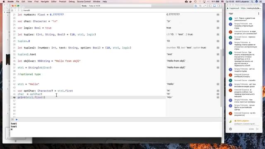Hide the debug area using console toggle icon

pos(12,120)
